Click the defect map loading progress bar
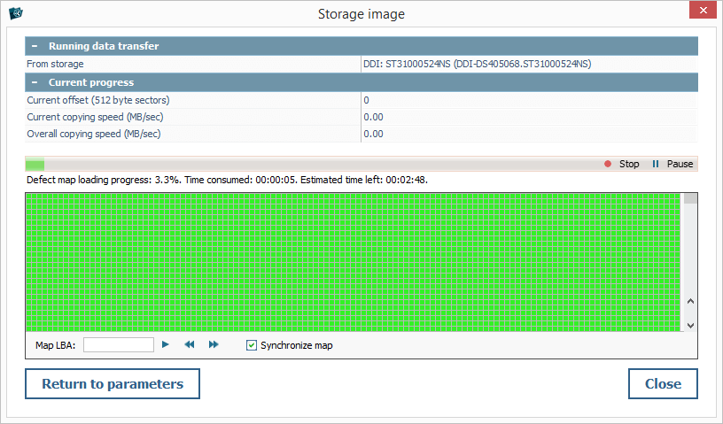Viewport: 723px width, 424px height. (x=310, y=164)
